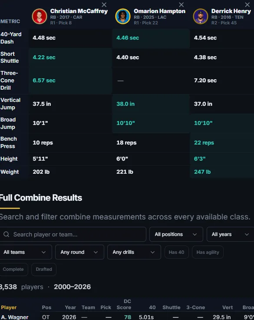Toggle the Drafted filter chip
The height and width of the screenshot is (320, 254).
click(x=44, y=269)
